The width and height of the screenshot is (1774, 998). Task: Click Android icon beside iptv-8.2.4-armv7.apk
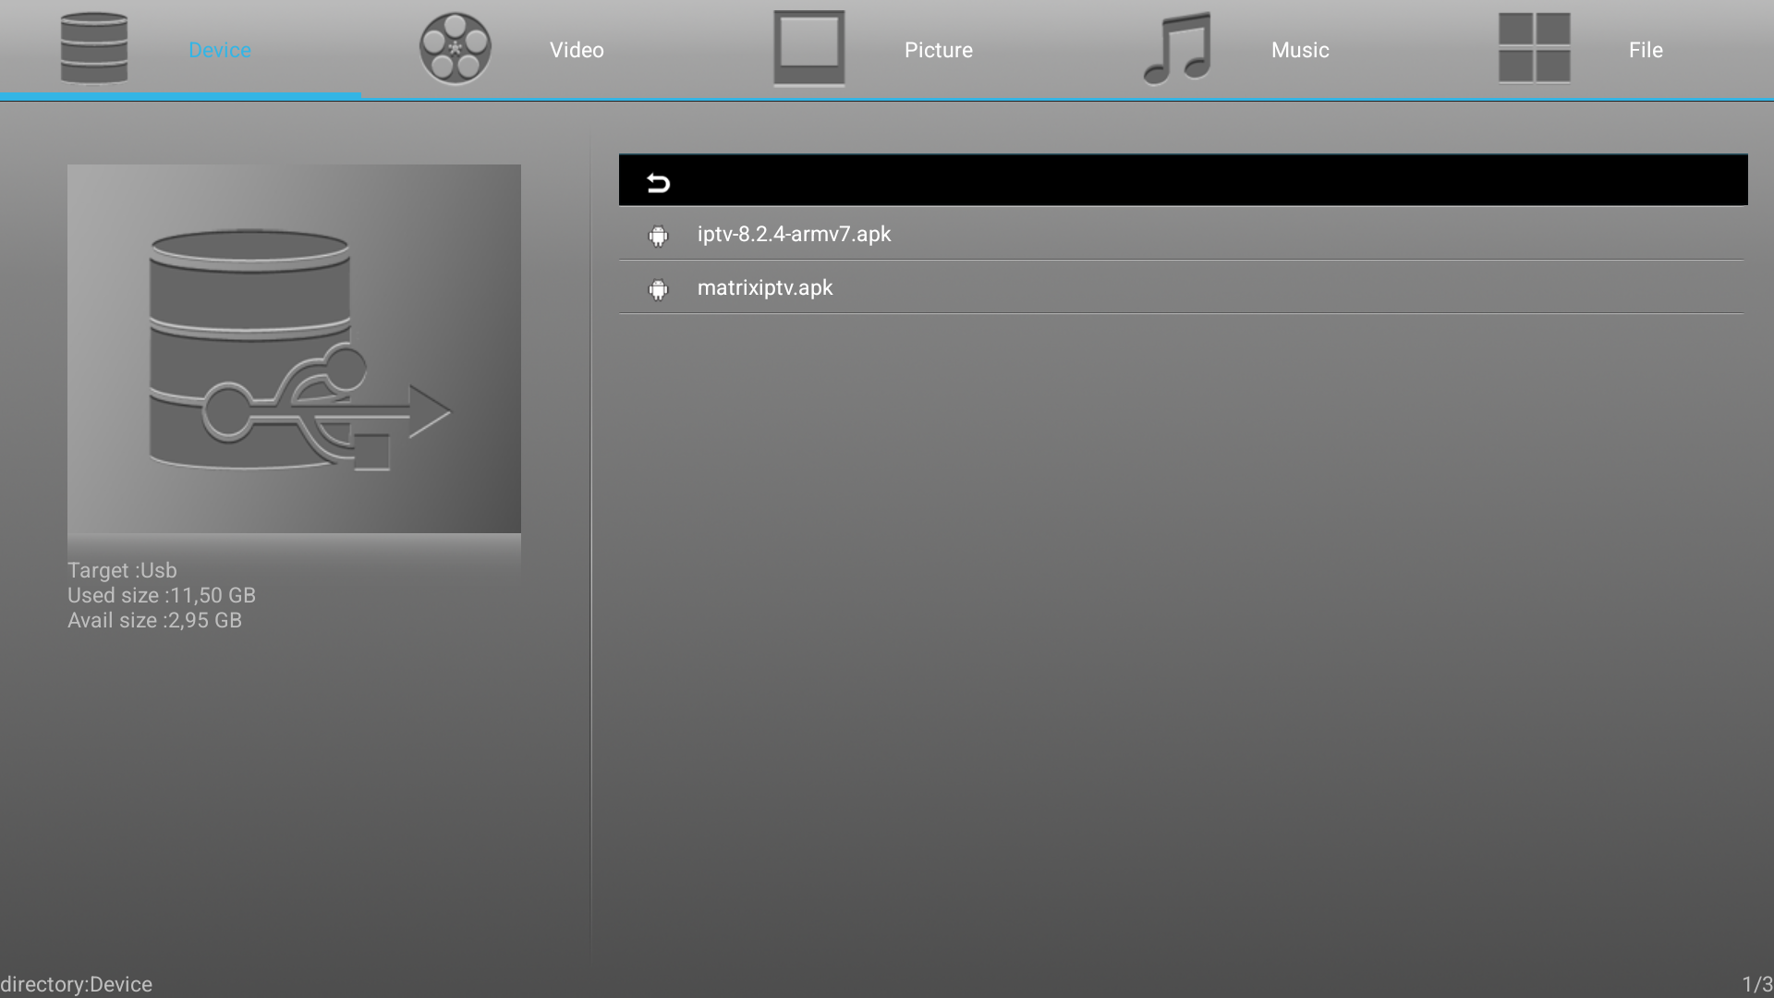click(x=658, y=237)
